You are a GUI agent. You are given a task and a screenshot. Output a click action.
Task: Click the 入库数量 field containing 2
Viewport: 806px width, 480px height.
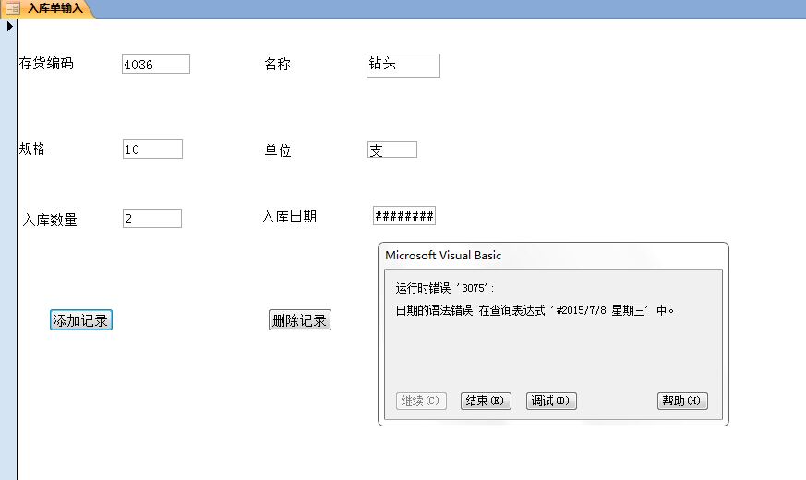point(152,219)
